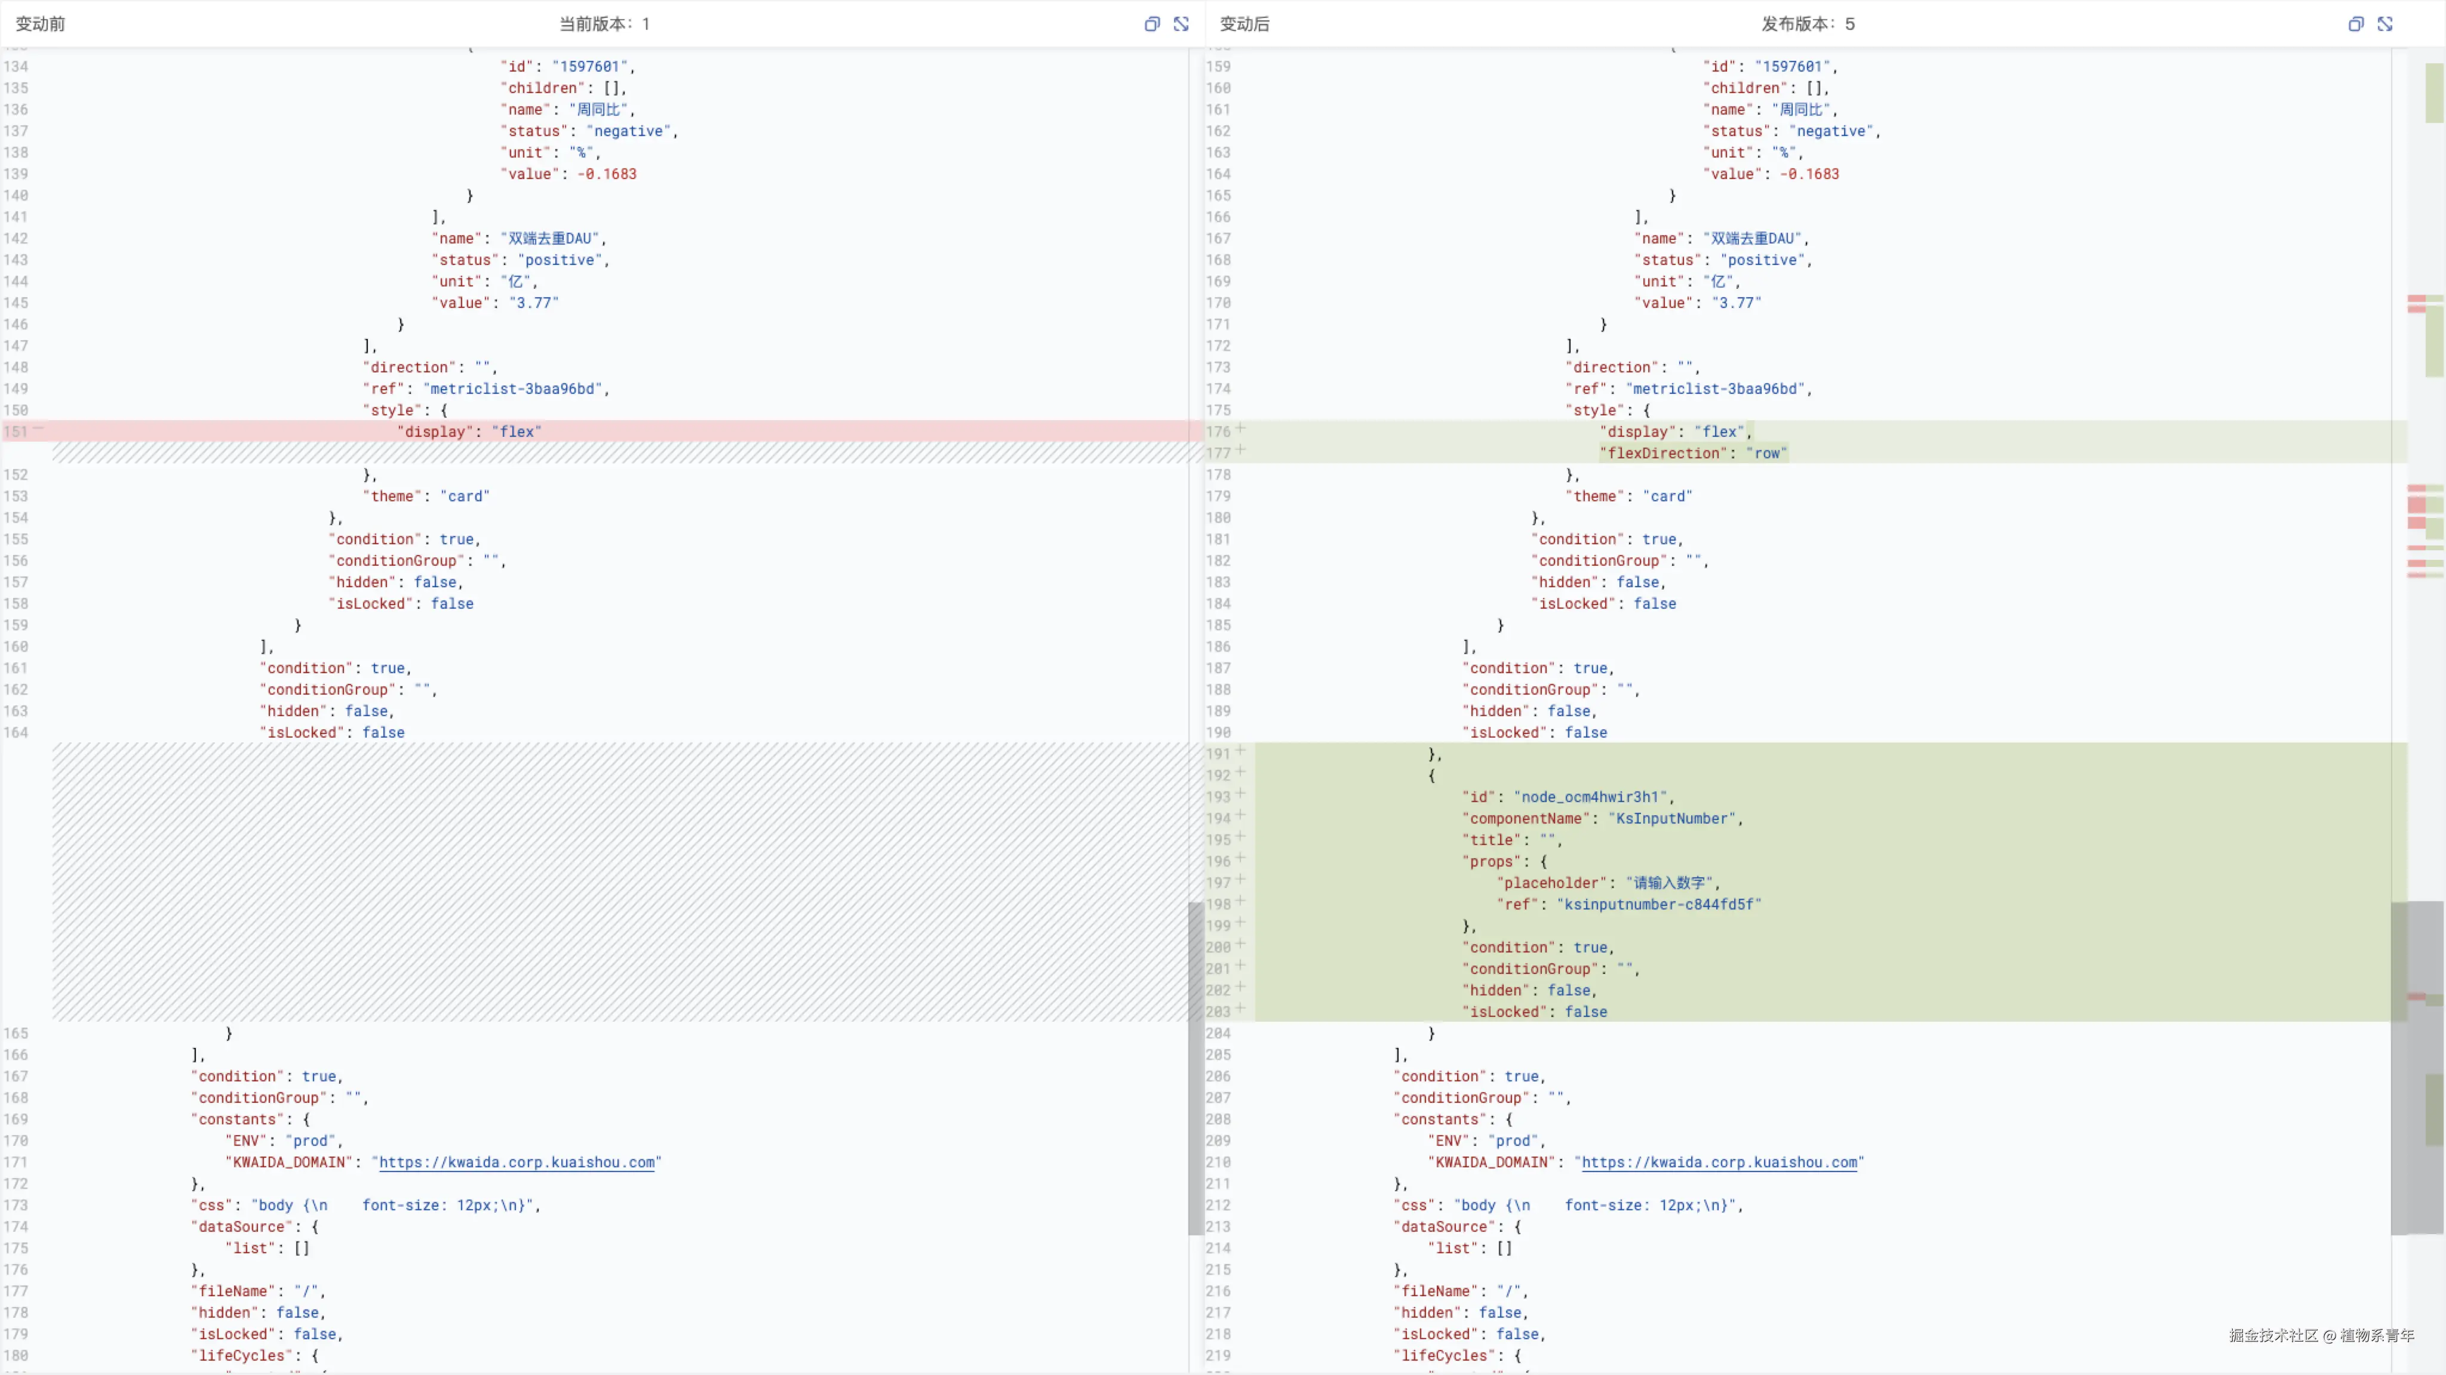2446x1375 pixels.
Task: Click the 发布版本: 5 label
Action: 1808,24
